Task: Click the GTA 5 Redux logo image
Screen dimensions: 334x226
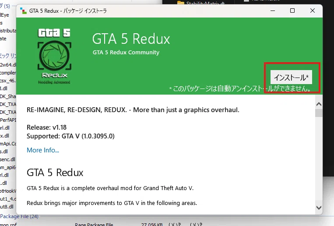Action: coord(54,56)
